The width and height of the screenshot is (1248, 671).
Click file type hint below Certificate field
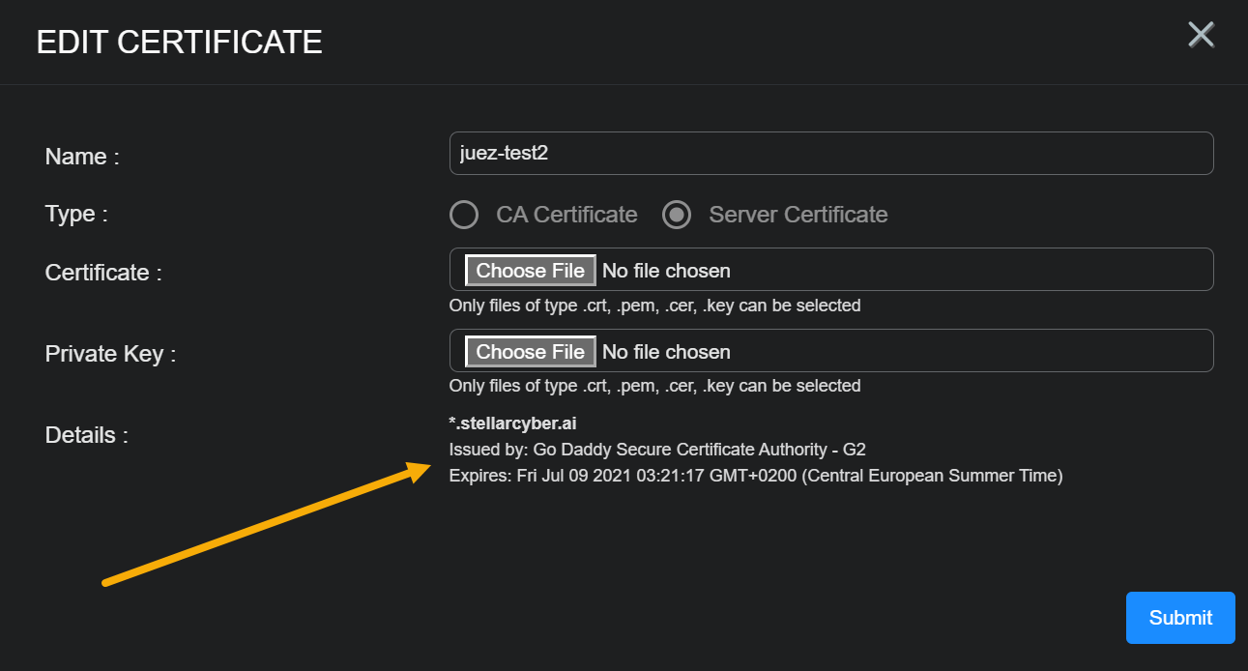(654, 306)
